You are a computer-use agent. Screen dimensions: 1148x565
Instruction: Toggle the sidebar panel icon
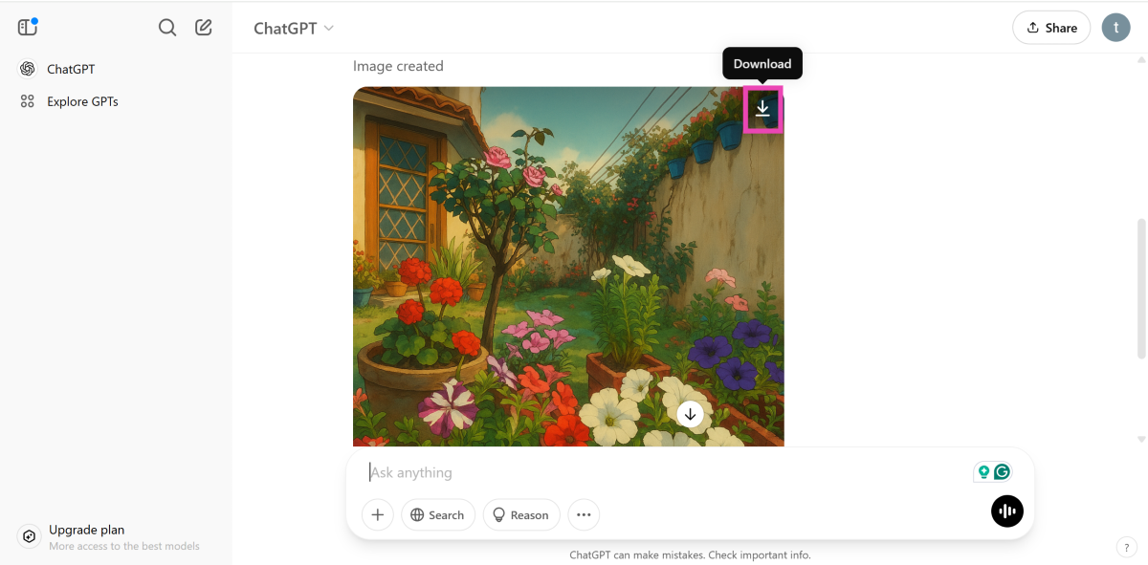28,27
